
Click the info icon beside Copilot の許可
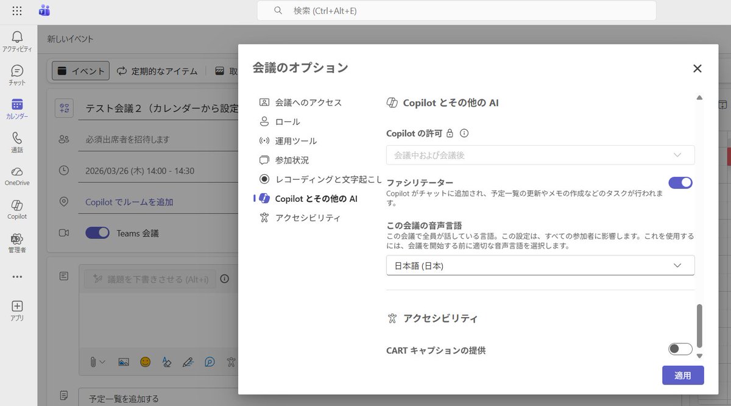point(464,133)
